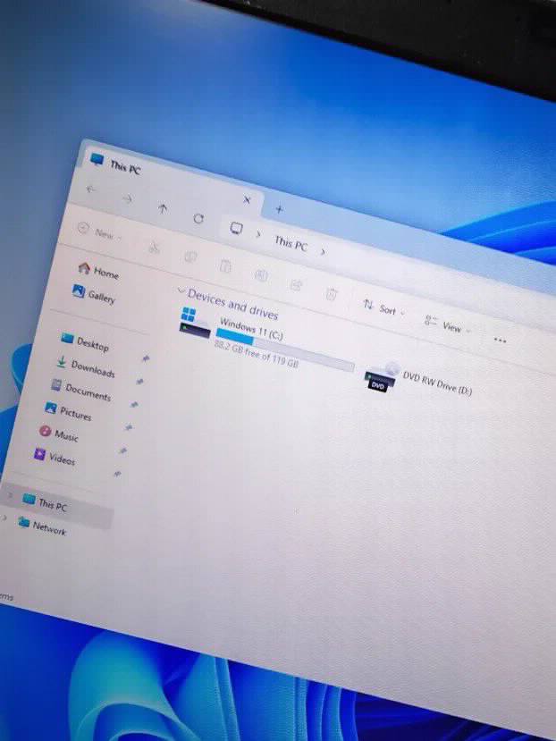
Task: Click the monitor icon in address bar
Action: pyautogui.click(x=236, y=229)
